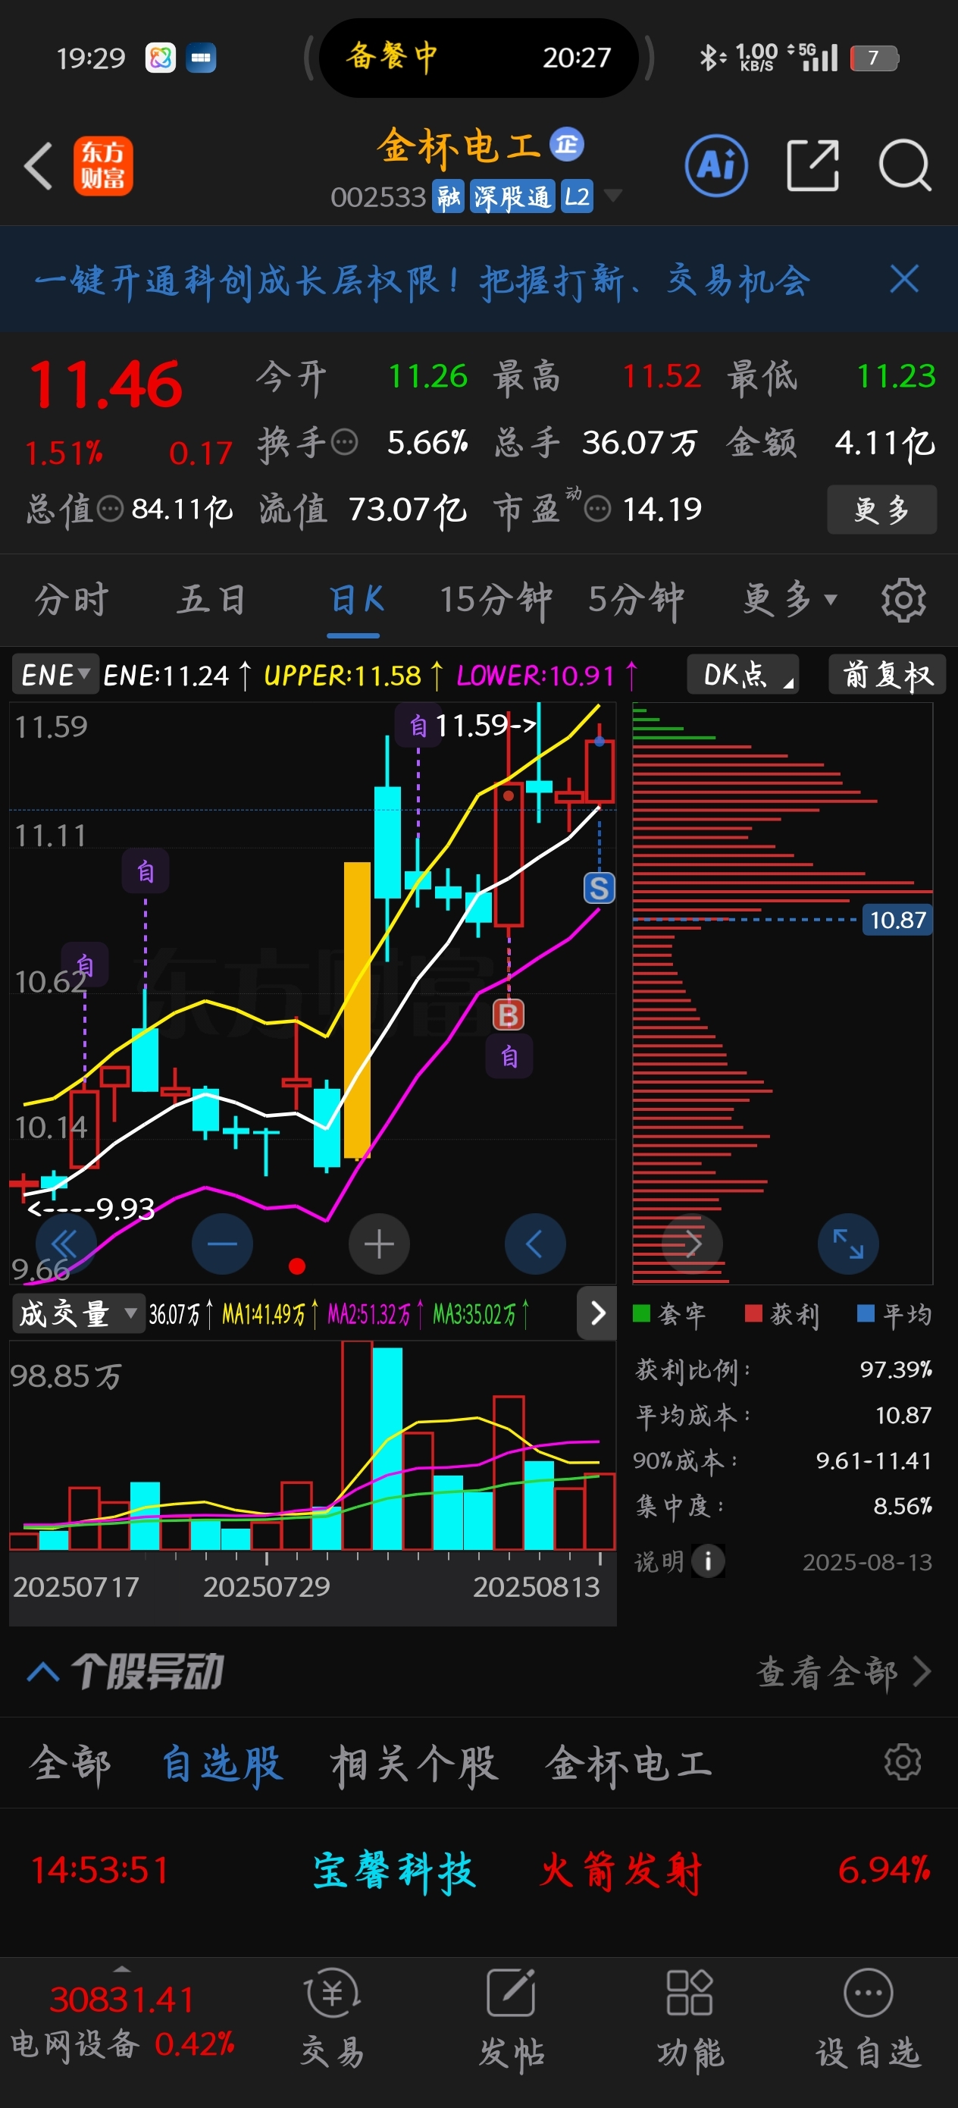Tap 获利 red legend swatch

[x=753, y=1313]
